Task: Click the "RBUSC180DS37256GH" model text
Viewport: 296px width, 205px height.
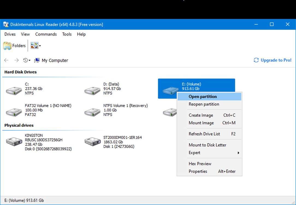Action: point(44,140)
